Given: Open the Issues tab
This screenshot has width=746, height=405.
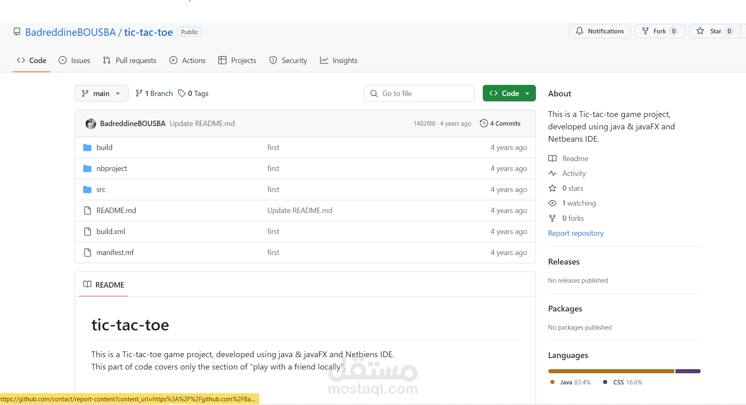Looking at the screenshot, I should (75, 61).
